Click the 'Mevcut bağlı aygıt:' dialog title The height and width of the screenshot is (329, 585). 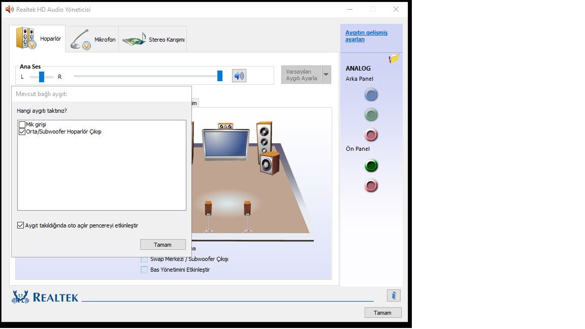click(42, 94)
